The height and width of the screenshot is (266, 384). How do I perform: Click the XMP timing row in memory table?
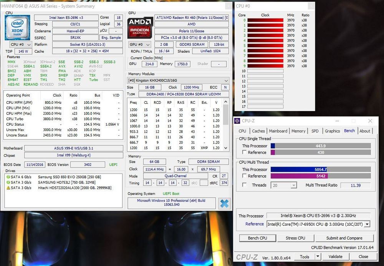pyautogui.click(x=175, y=148)
